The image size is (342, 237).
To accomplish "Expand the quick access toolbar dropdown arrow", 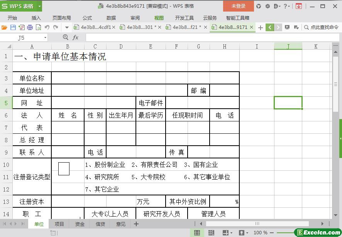I will point(67,28).
